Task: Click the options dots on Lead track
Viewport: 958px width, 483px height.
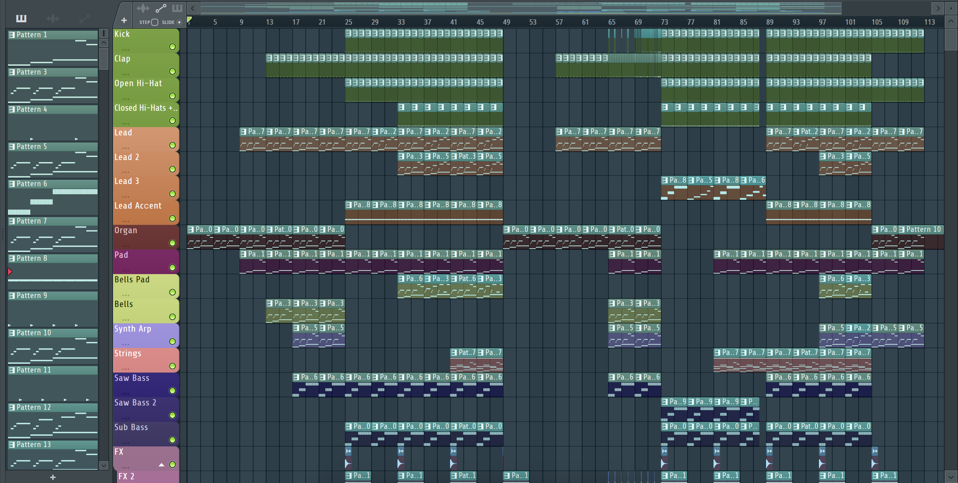Action: point(126,148)
